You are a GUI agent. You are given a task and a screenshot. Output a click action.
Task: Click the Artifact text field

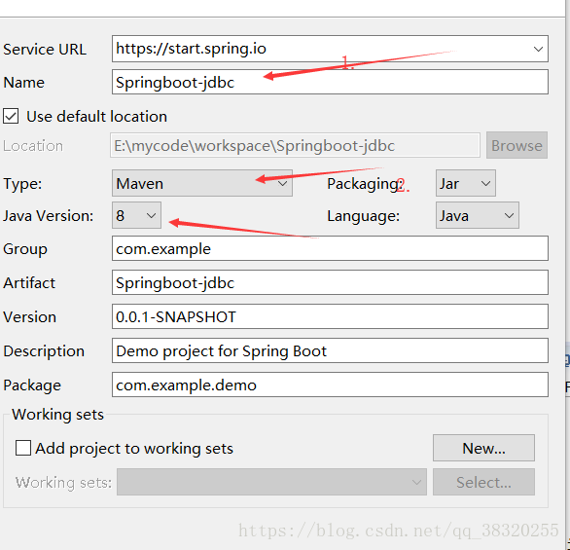click(x=330, y=282)
